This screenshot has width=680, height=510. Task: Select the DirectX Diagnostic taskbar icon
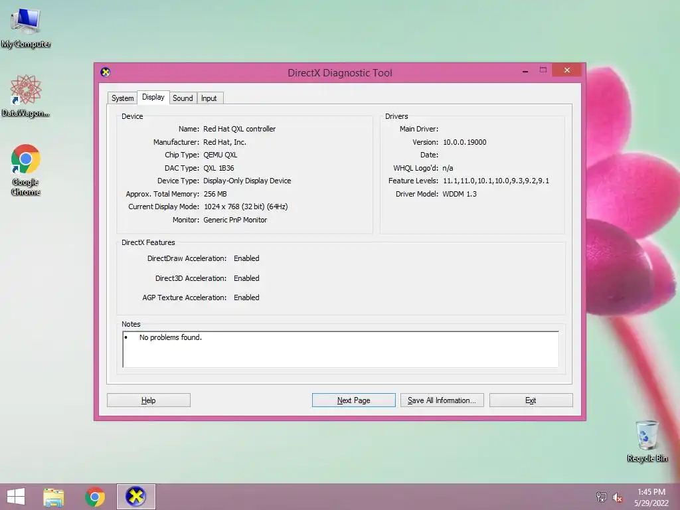coord(135,497)
